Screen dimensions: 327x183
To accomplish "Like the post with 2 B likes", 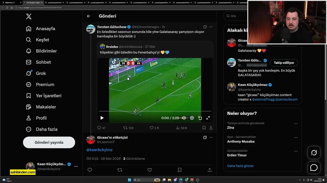I will click(x=154, y=128).
